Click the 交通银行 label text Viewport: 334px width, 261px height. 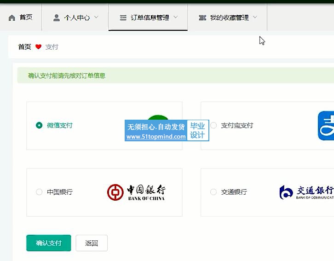234,192
